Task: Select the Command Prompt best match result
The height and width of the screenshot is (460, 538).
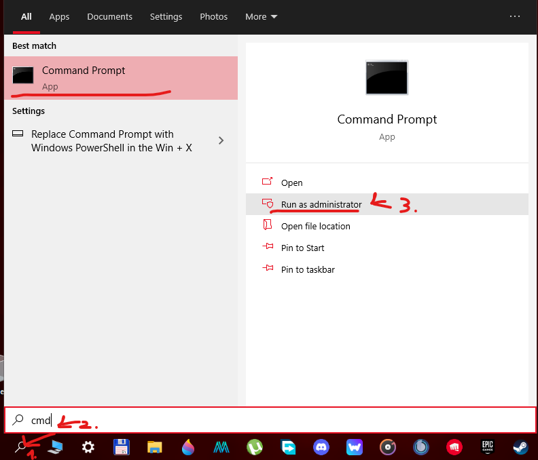Action: click(121, 78)
